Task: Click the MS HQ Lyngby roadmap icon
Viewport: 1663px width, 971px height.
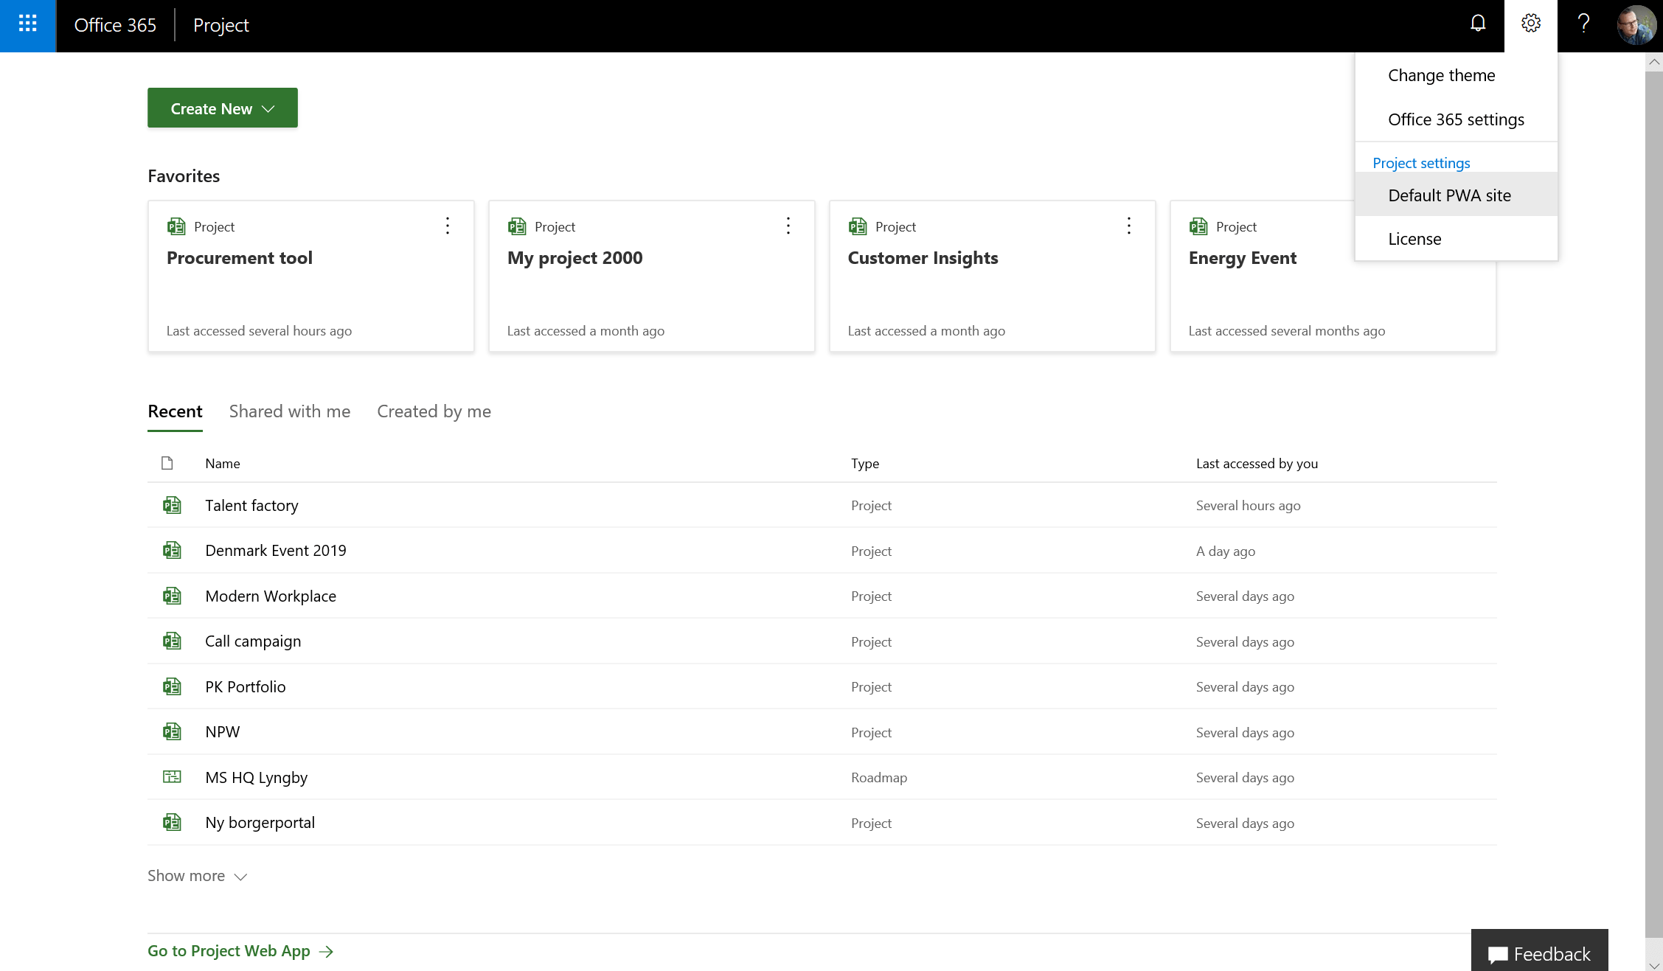Action: (x=172, y=777)
